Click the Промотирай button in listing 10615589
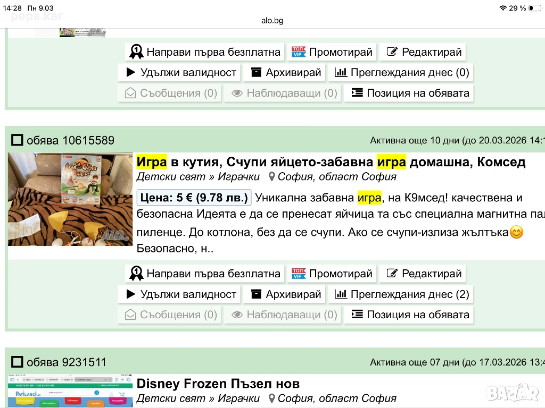545x408 pixels. click(x=333, y=274)
